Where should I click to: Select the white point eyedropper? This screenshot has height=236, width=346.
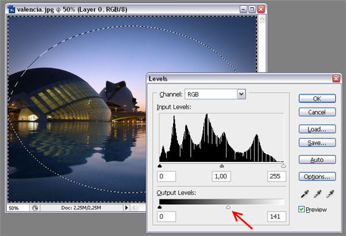(x=330, y=194)
